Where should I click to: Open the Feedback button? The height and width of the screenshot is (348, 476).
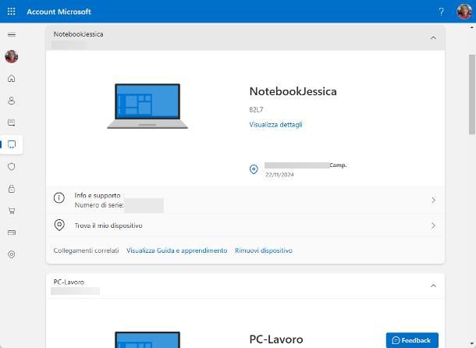point(412,340)
